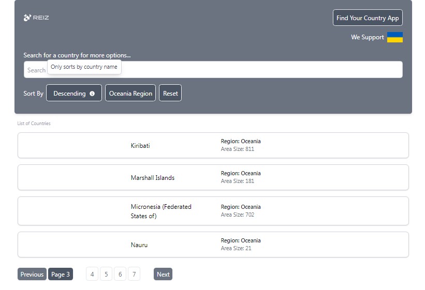
Task: Select the current Page 3 button
Action: 61,274
